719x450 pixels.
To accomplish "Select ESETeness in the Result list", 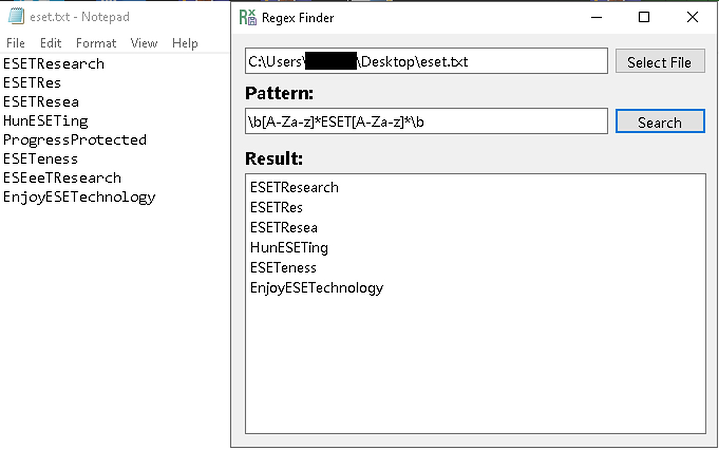I will (x=283, y=268).
